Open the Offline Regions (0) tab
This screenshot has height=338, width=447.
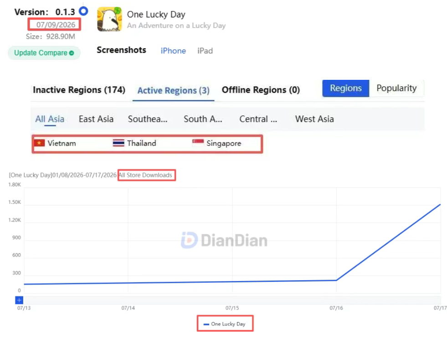coord(261,90)
